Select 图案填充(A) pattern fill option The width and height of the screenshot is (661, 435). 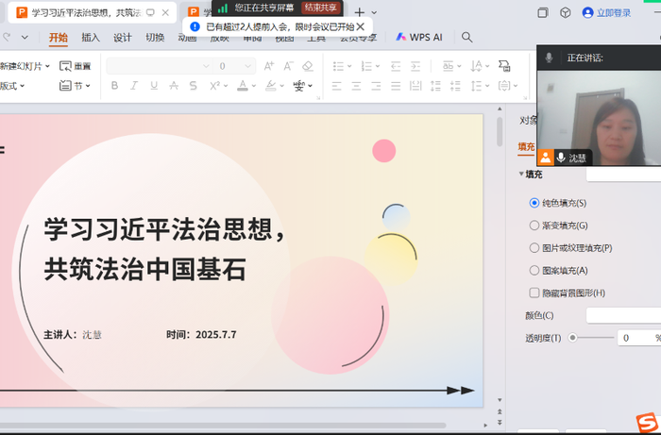534,271
